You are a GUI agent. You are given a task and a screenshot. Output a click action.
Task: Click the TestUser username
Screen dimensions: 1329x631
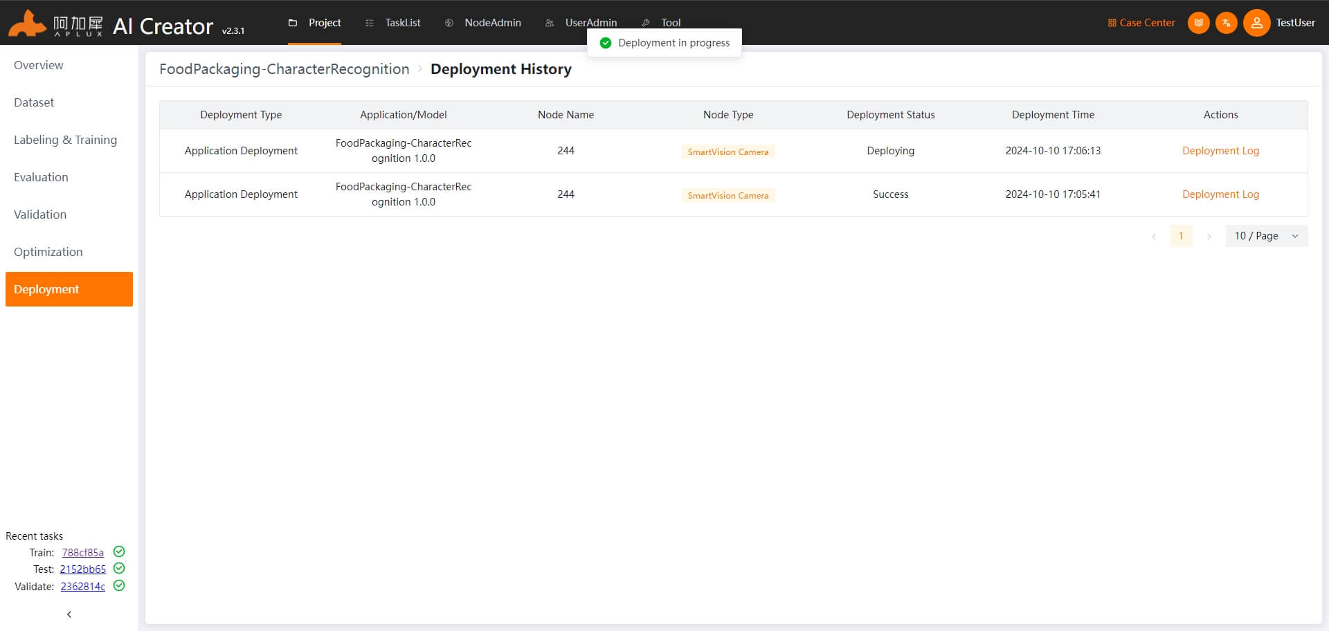point(1295,23)
